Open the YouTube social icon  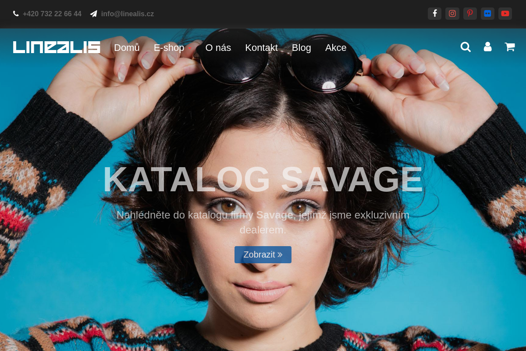(x=505, y=14)
